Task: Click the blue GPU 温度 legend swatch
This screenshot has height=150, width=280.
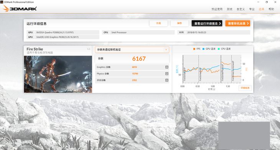Action: [x=203, y=49]
